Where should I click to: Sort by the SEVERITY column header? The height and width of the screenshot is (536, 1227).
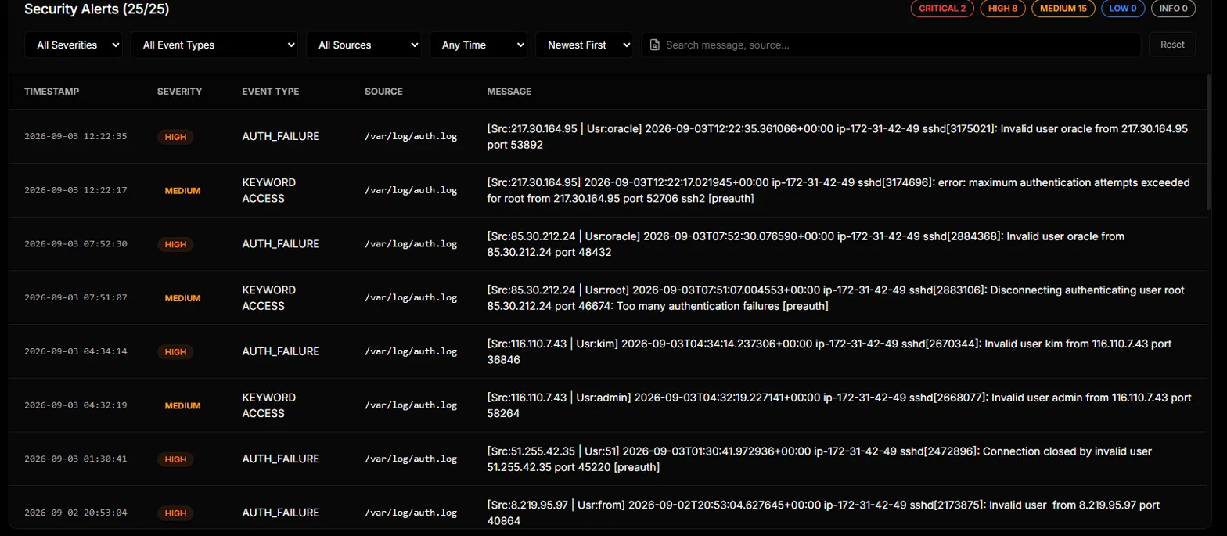tap(179, 92)
